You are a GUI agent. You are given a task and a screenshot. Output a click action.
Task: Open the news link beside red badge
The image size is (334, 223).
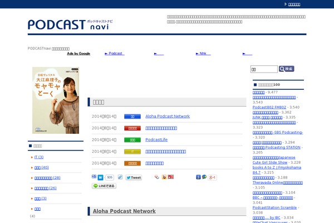(161, 128)
